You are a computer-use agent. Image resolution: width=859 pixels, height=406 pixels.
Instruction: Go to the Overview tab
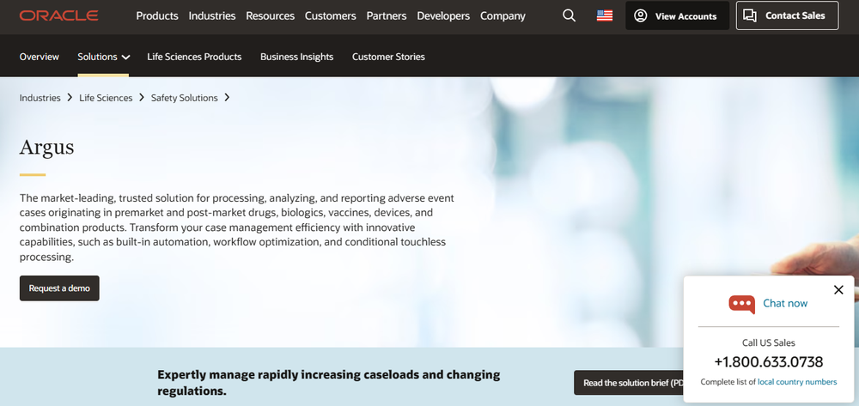coord(39,57)
